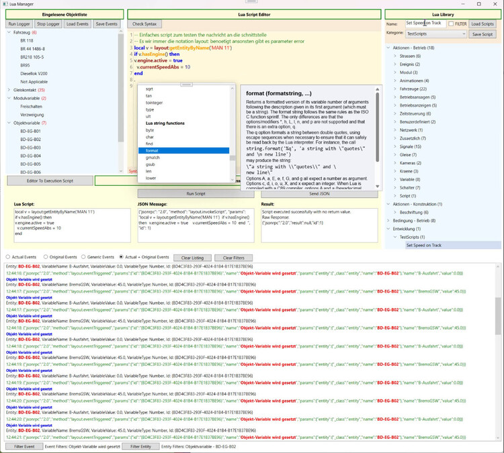Select BD-EG-B02 in Objektvariable list
504x453 pixels.
(30, 140)
